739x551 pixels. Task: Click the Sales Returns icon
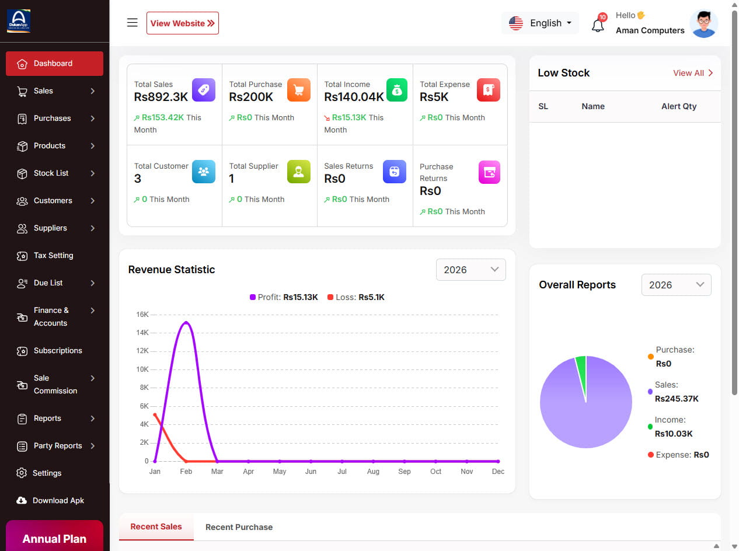point(394,172)
